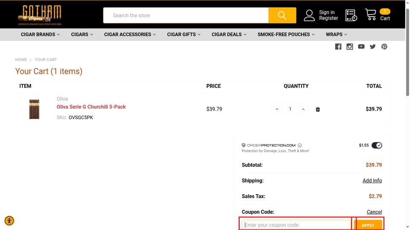Cancel the coupon code entry
Viewport: 410px width, 230px height.
[x=374, y=212]
